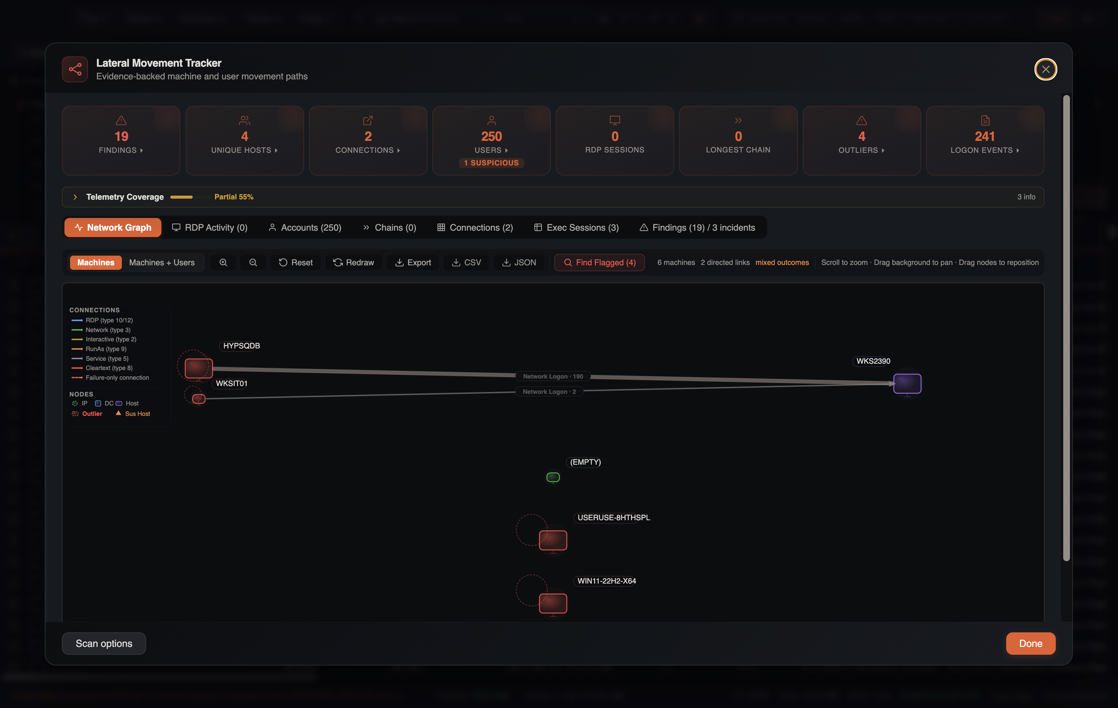Select the WKS2390 host node
This screenshot has height=708, width=1118.
(907, 384)
